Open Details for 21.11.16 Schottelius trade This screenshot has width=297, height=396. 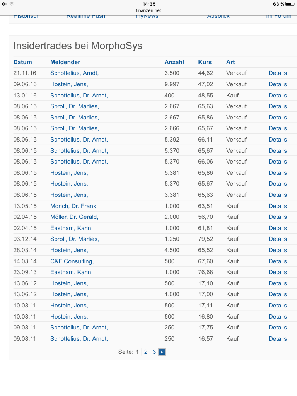tap(278, 73)
